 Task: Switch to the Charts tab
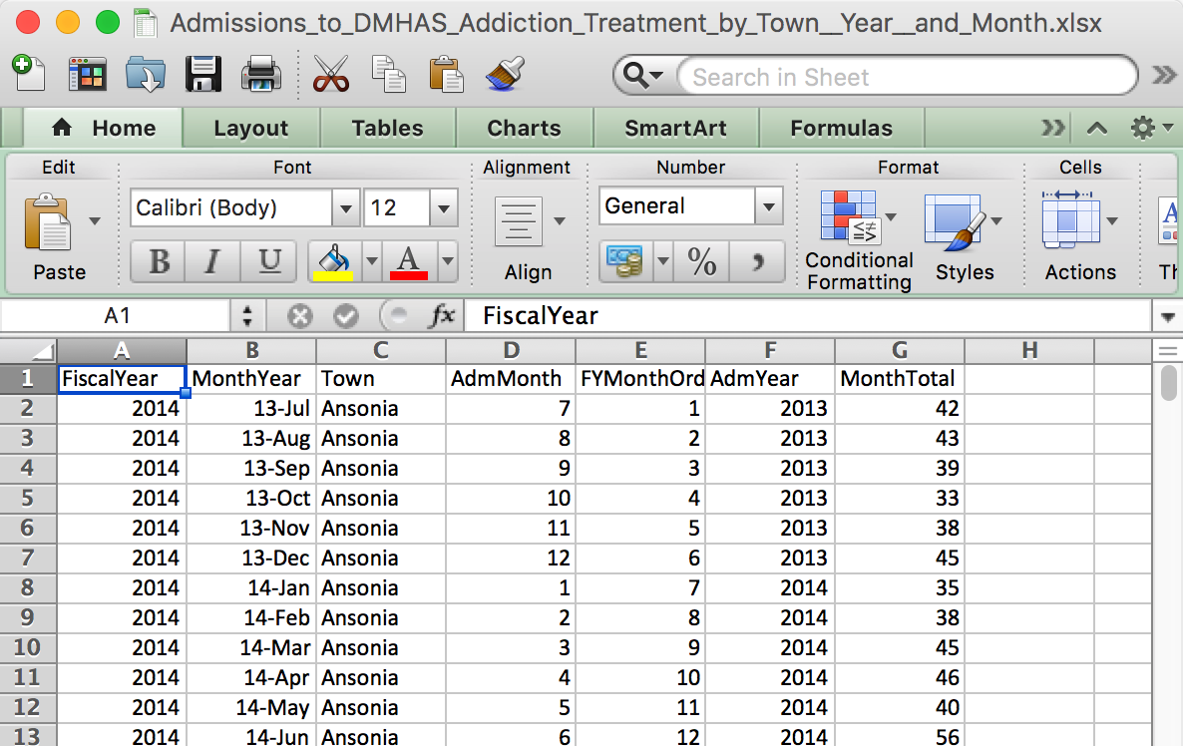pyautogui.click(x=524, y=128)
